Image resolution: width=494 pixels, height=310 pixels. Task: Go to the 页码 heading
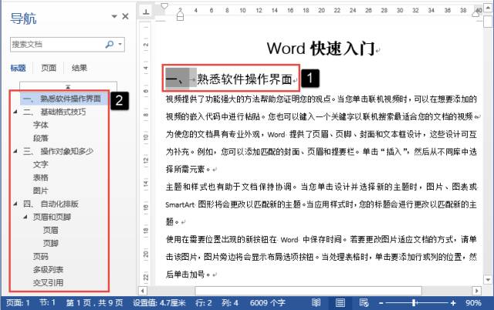(x=41, y=257)
